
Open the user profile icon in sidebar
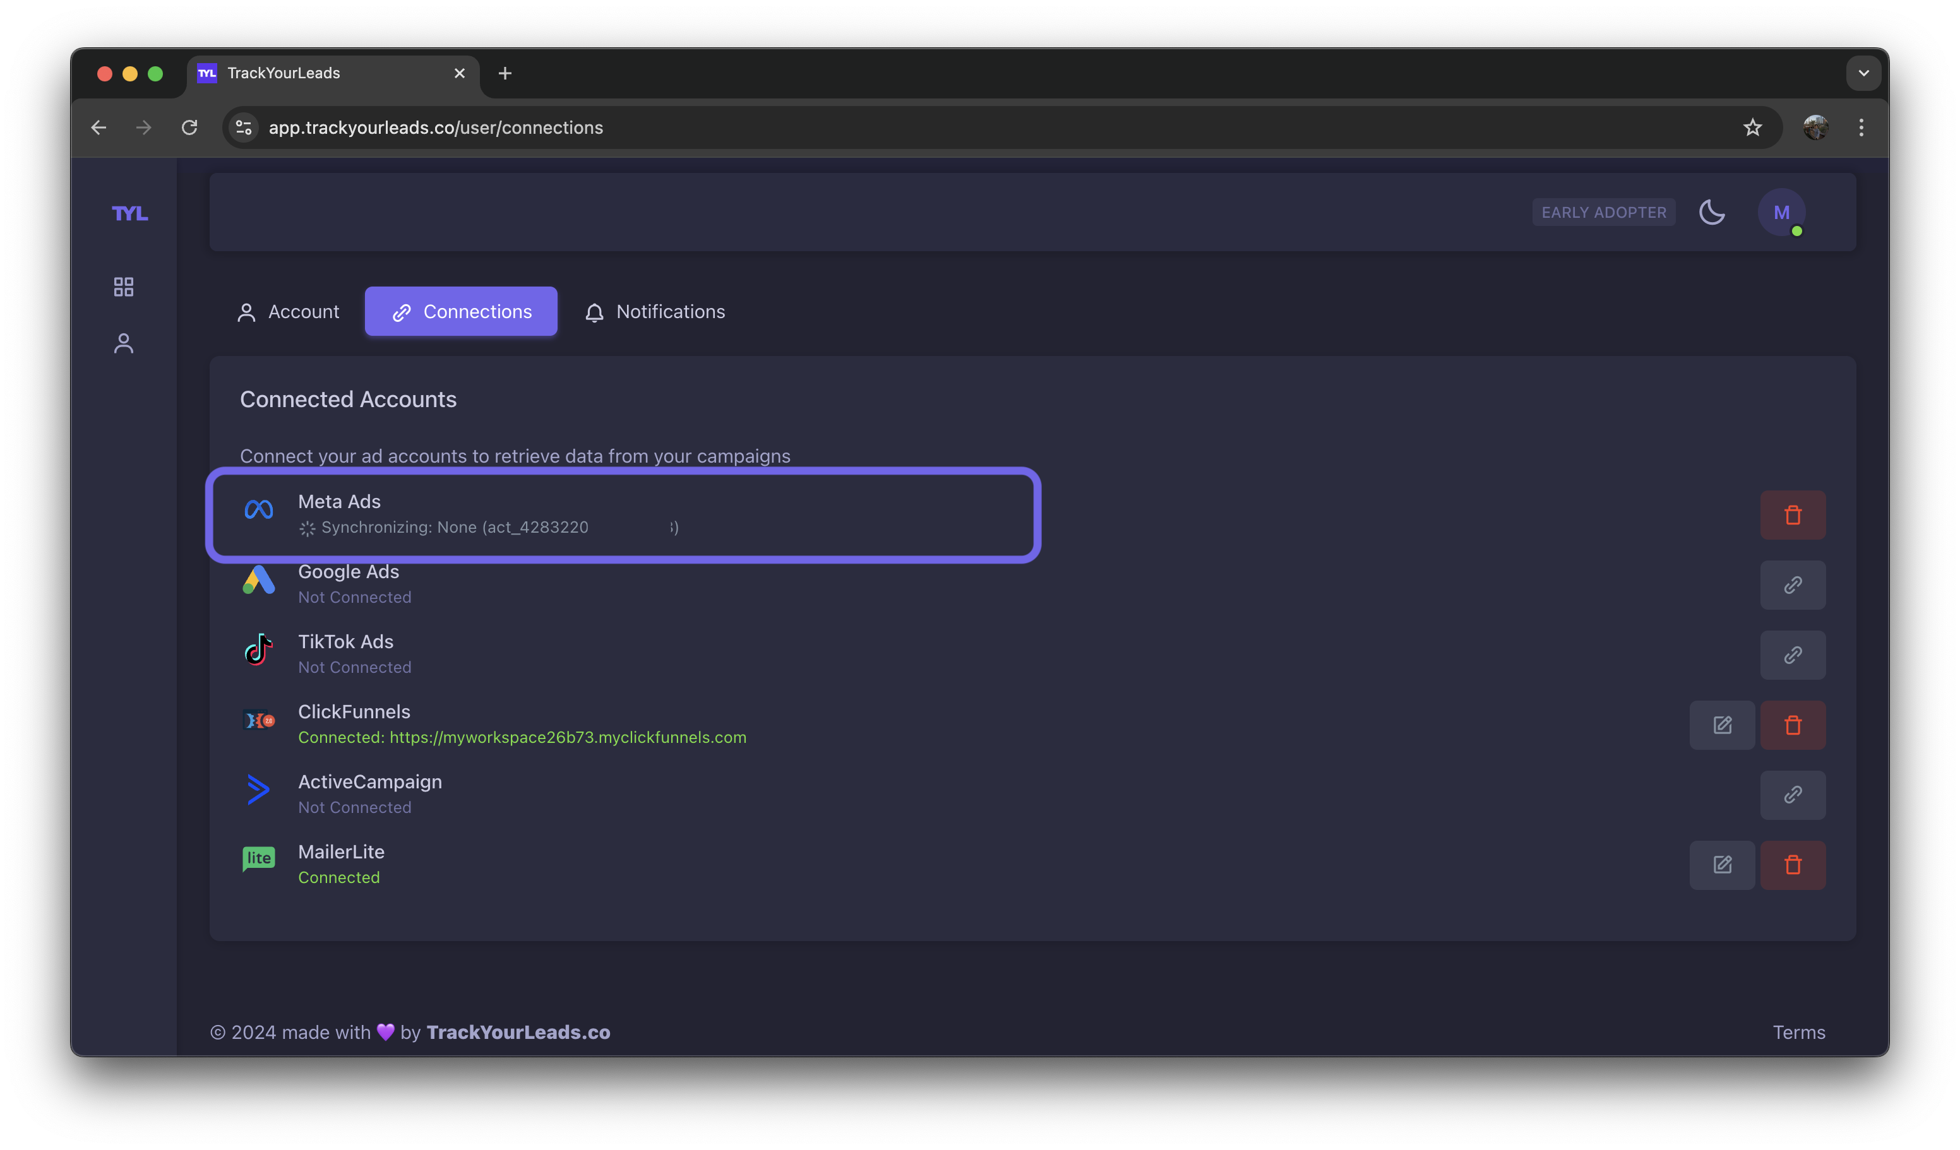[x=124, y=344]
